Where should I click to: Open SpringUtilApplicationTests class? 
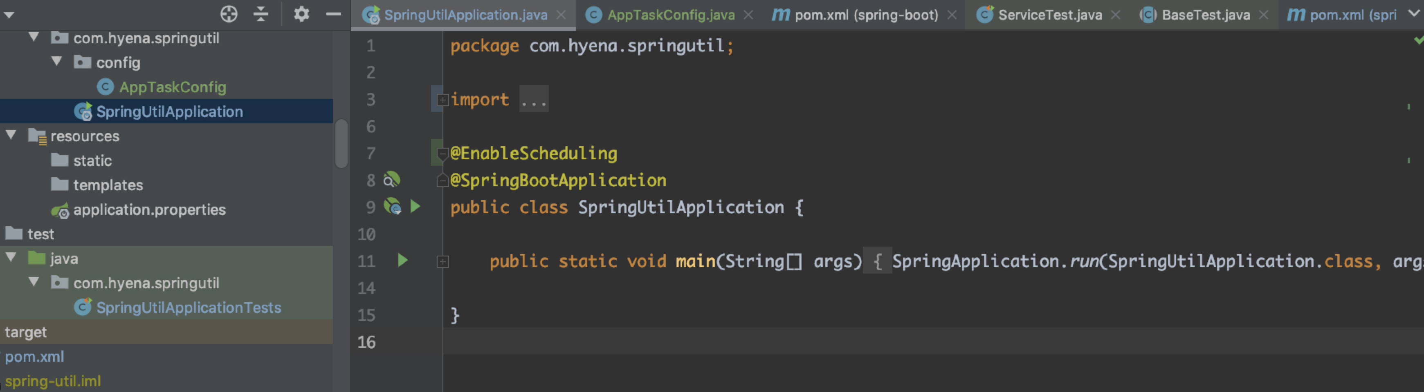tap(189, 307)
